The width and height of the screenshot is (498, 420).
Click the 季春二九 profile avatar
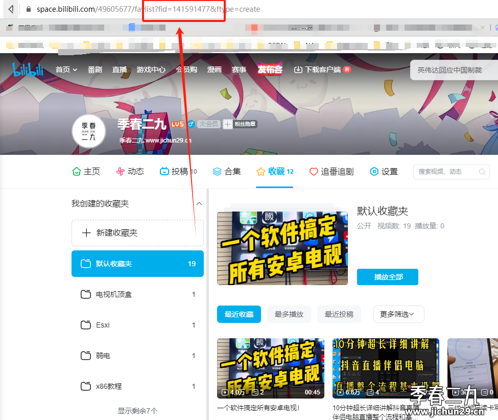tap(88, 131)
